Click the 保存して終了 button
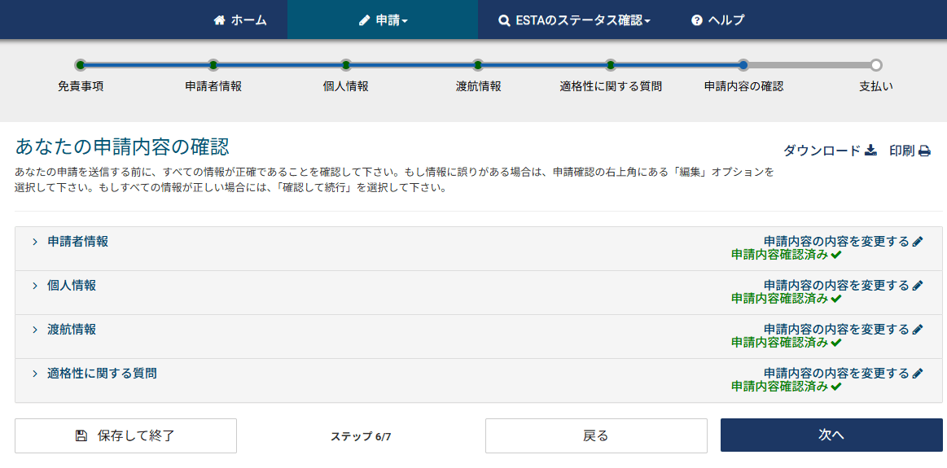947x468 pixels. click(125, 435)
